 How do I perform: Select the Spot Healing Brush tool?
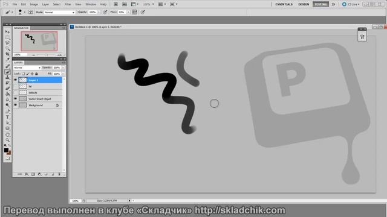(x=7, y=66)
